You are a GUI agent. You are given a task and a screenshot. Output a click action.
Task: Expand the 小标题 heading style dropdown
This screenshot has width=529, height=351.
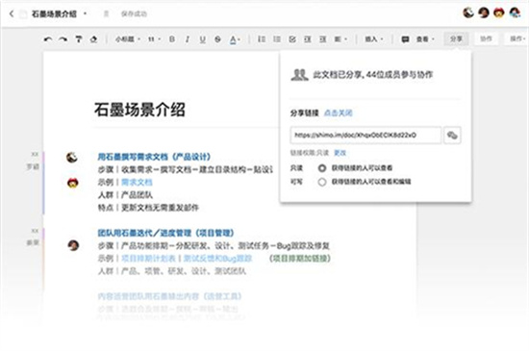[x=128, y=39]
